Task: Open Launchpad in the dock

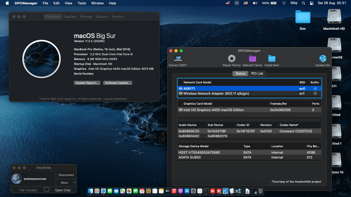Action: click(97, 191)
